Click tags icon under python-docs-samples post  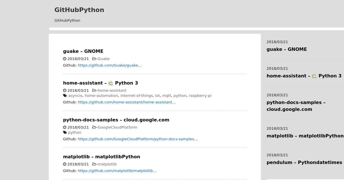pos(65,133)
